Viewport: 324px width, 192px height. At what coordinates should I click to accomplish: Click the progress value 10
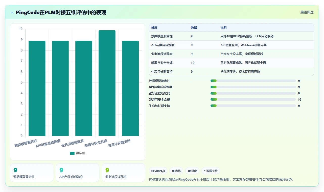299,100
